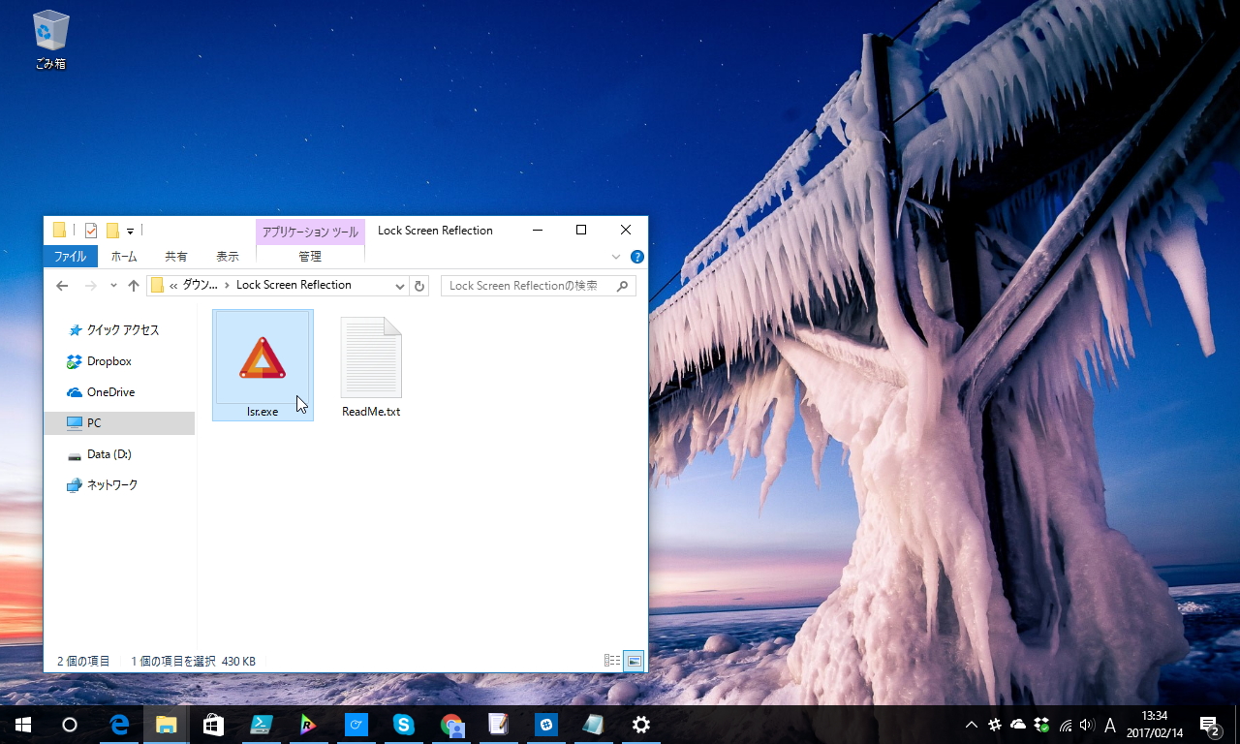Open PowerShell from the taskbar
Viewport: 1240px width, 744px height.
262,725
